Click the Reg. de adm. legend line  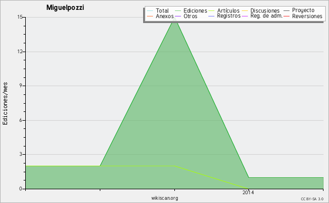click(245, 16)
